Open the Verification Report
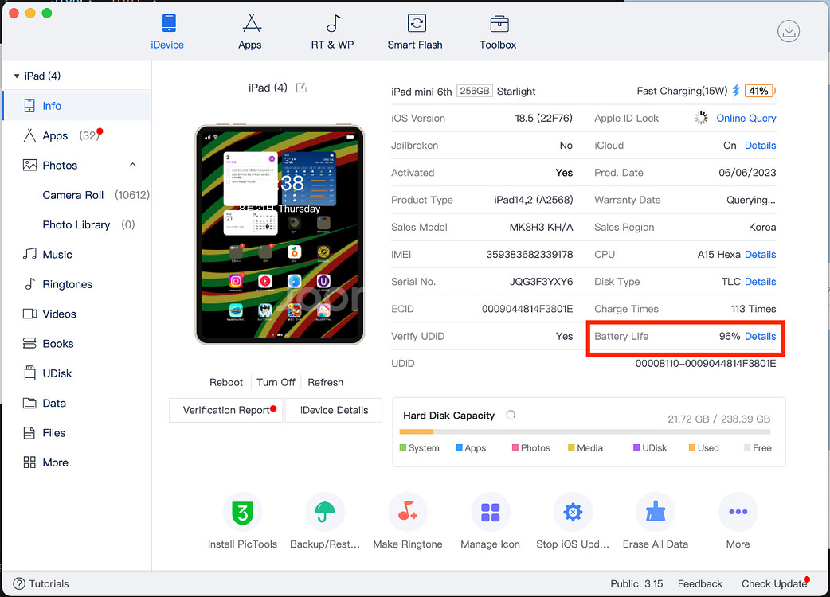 pos(226,411)
